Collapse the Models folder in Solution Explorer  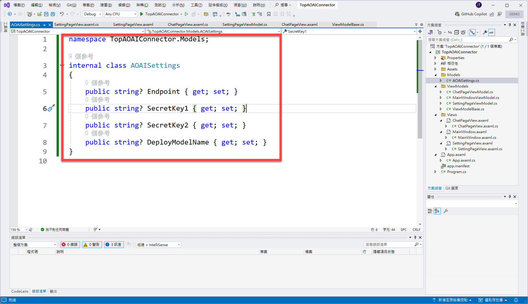pyautogui.click(x=436, y=75)
